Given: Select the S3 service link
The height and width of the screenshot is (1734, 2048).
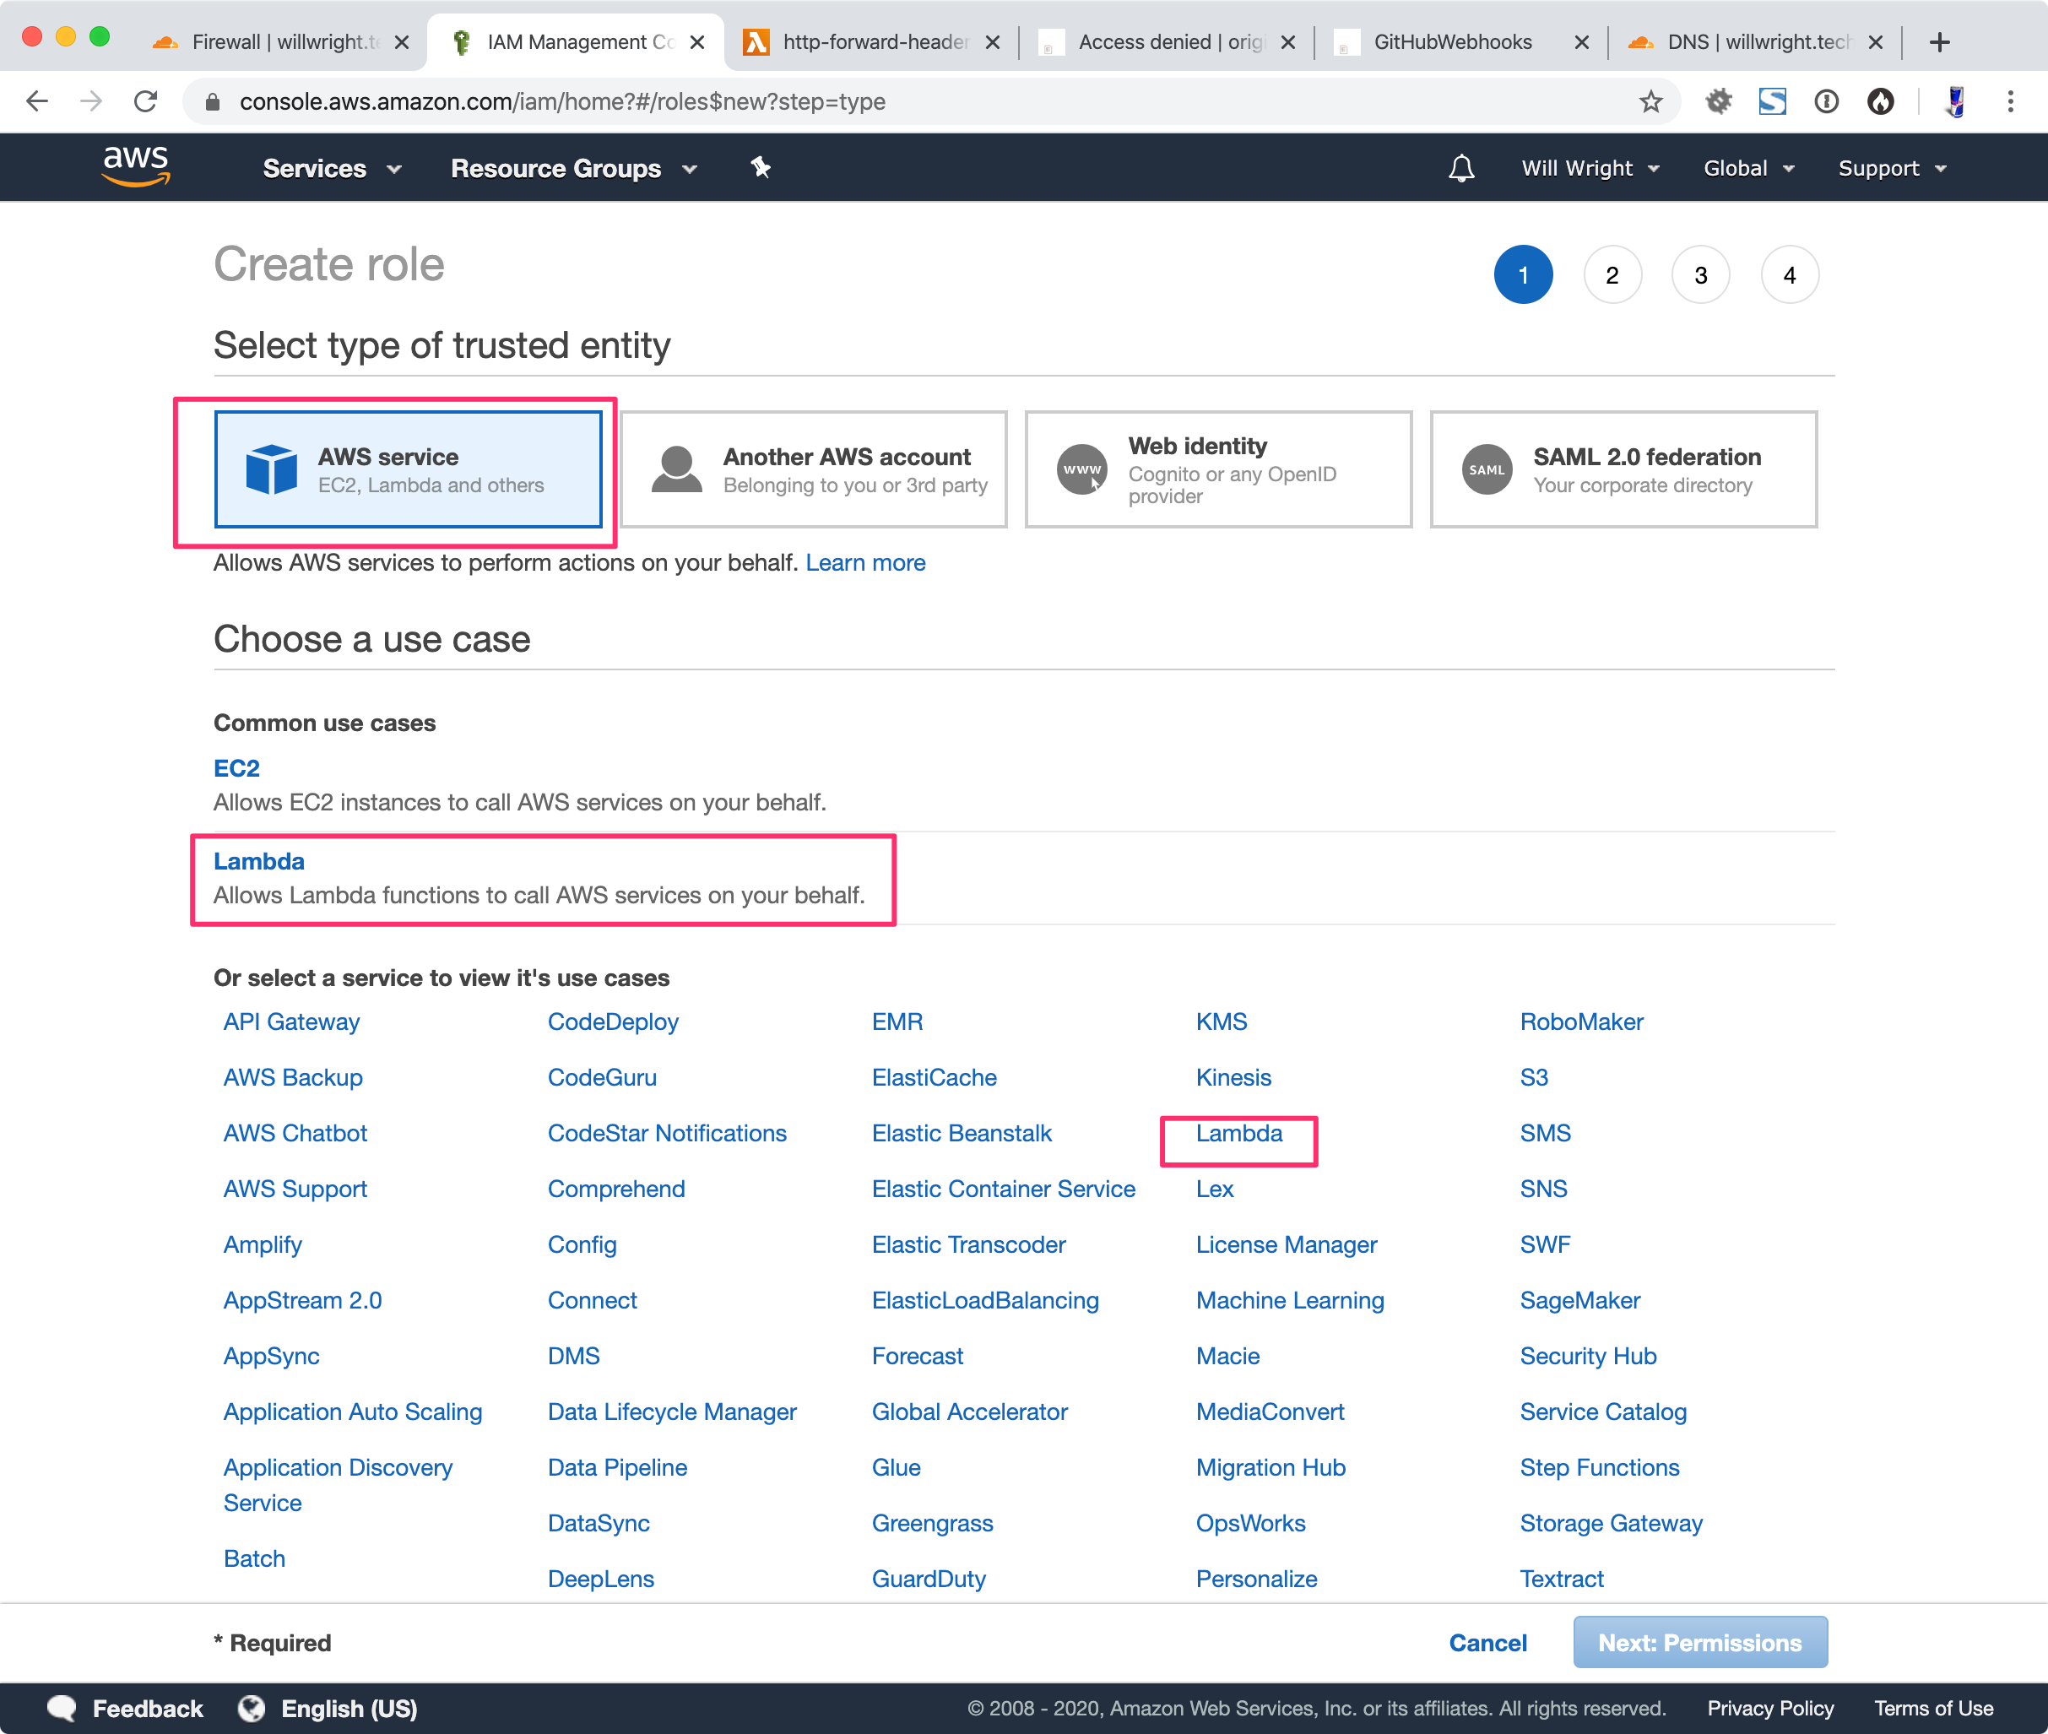Looking at the screenshot, I should (1534, 1077).
